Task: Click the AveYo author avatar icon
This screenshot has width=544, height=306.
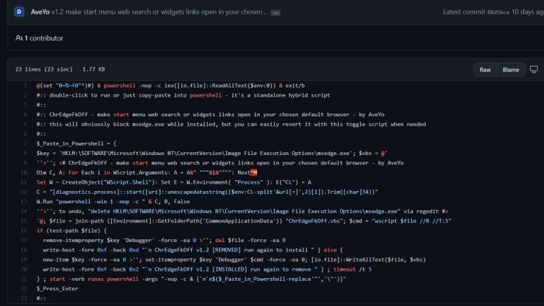Action: point(20,12)
